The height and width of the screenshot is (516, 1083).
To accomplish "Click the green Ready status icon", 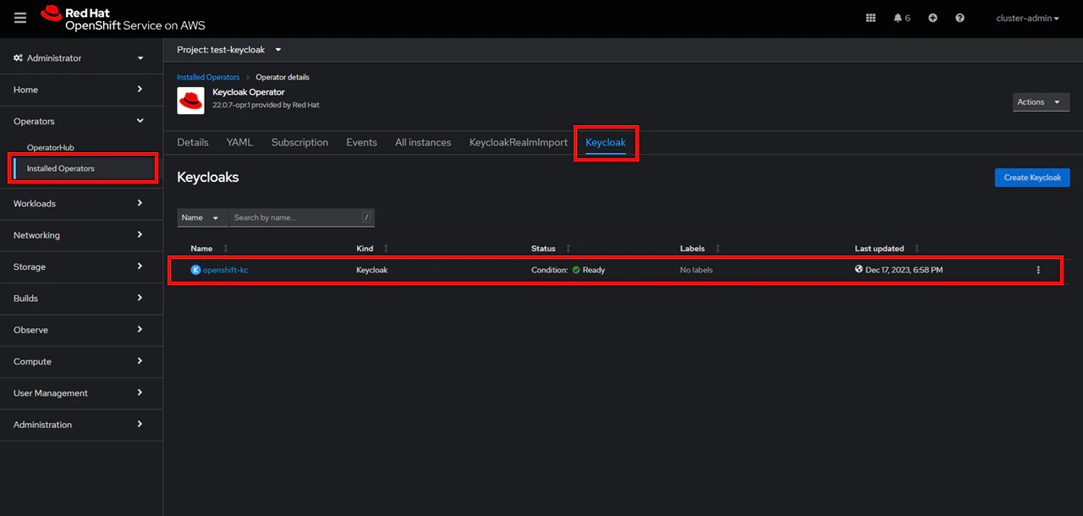I will 576,270.
